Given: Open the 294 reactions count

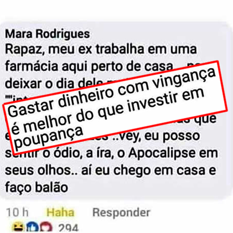Looking at the screenshot, I should coord(68,228).
